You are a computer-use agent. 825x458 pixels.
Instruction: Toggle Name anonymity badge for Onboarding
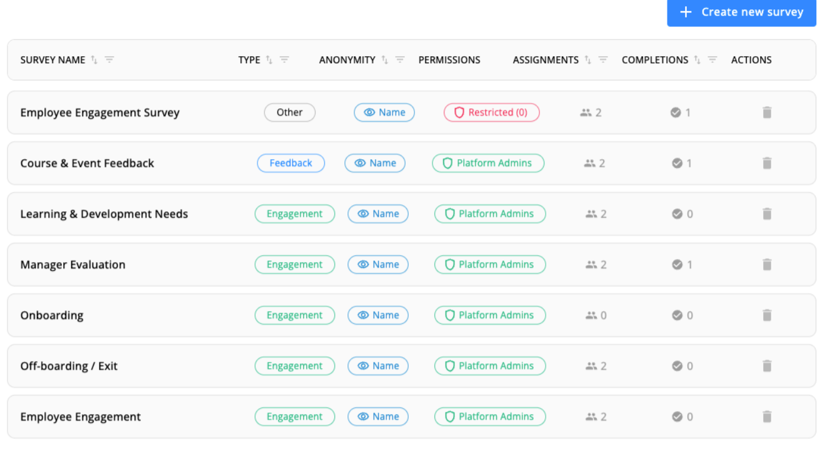[x=378, y=315]
